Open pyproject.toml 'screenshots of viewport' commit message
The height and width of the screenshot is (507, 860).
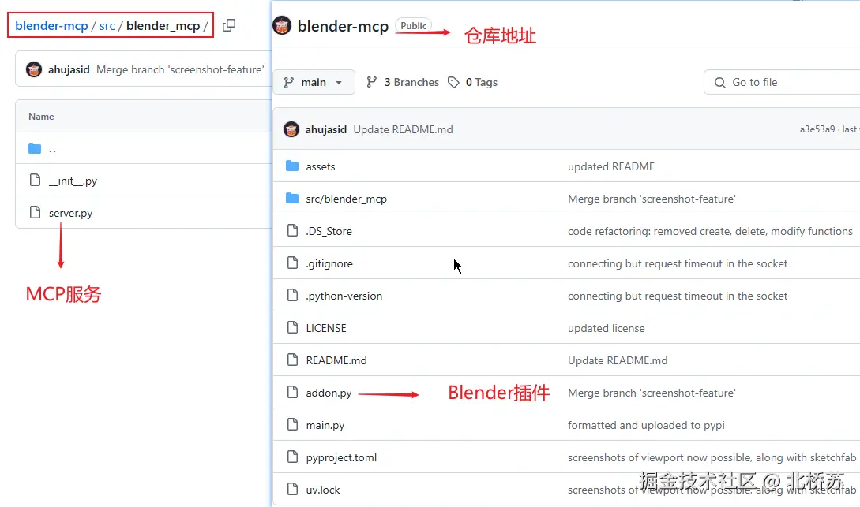(712, 457)
